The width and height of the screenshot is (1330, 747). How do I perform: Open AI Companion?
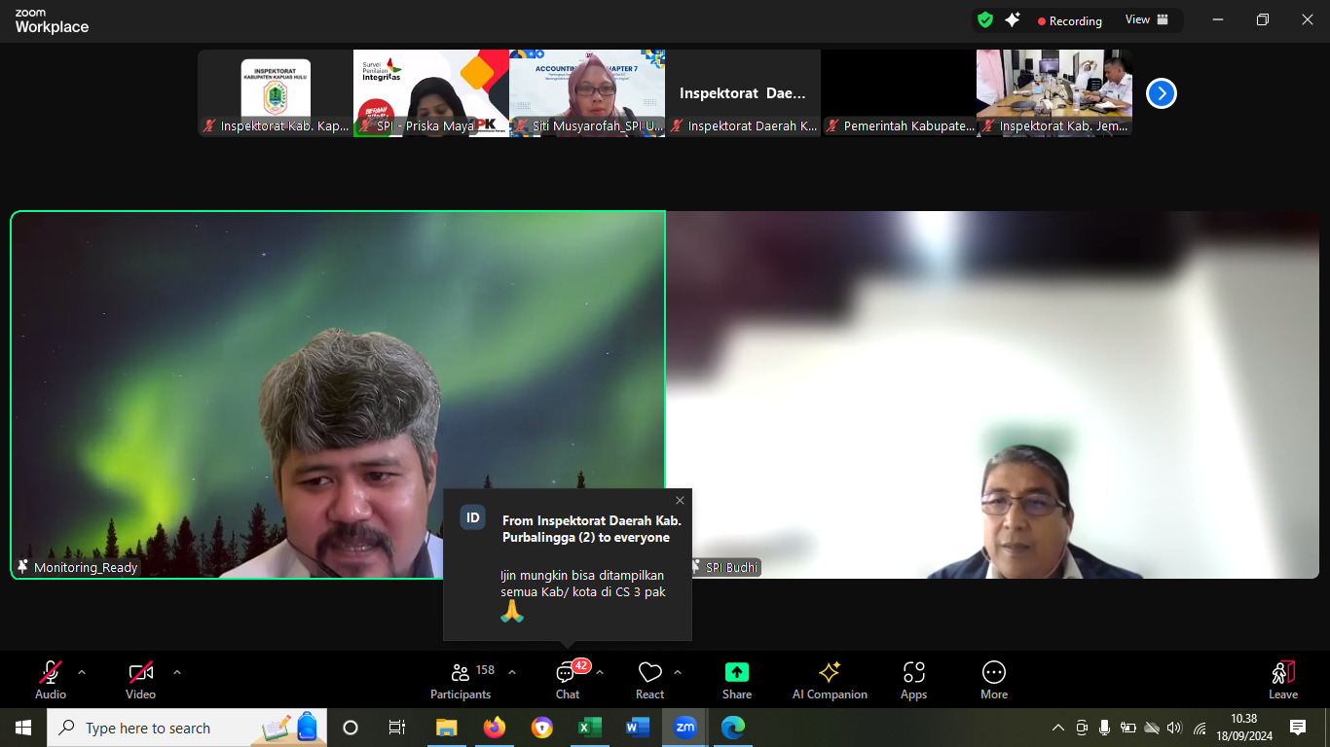830,679
